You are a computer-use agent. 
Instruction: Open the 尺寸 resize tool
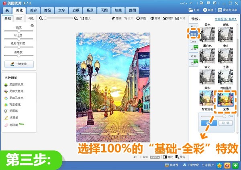pos(180,18)
